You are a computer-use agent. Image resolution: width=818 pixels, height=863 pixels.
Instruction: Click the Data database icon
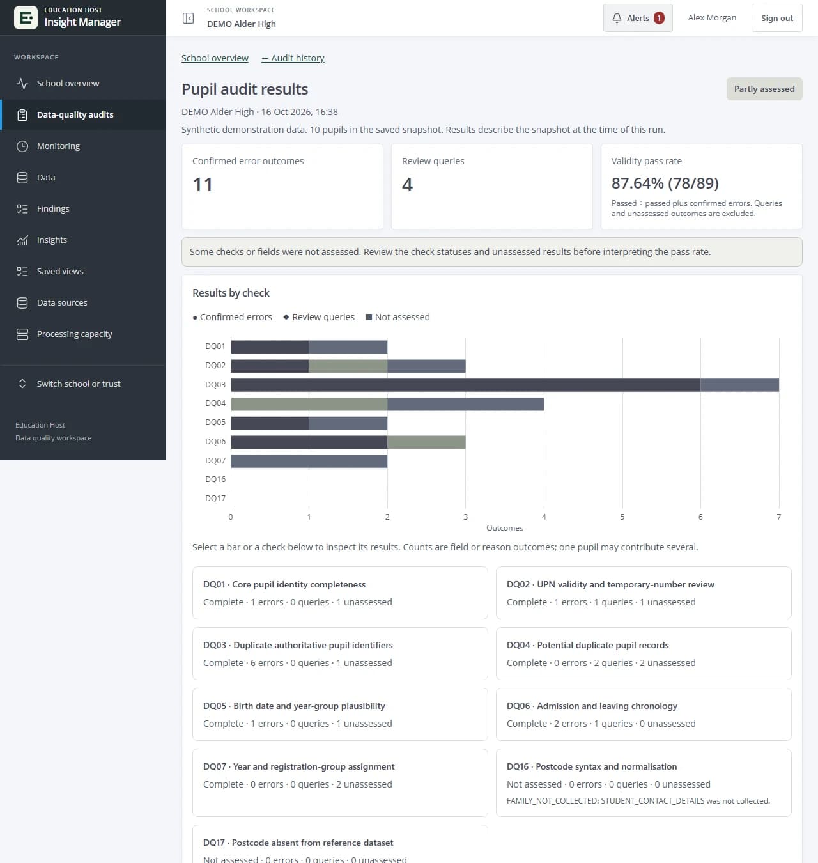click(x=22, y=178)
